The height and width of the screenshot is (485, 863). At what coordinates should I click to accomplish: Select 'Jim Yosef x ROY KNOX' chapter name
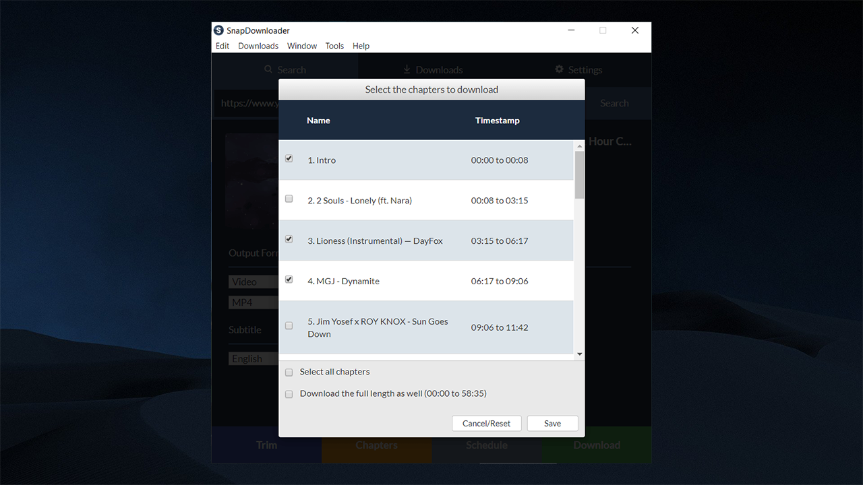click(x=378, y=328)
